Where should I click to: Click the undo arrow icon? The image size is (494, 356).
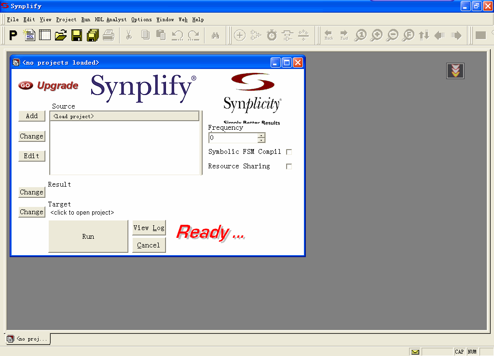pyautogui.click(x=178, y=35)
